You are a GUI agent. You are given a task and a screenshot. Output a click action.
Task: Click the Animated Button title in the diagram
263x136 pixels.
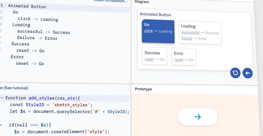155,15
